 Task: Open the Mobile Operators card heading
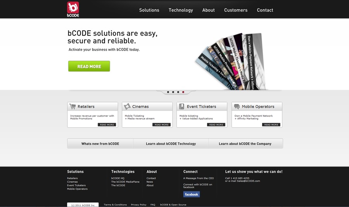pyautogui.click(x=258, y=107)
